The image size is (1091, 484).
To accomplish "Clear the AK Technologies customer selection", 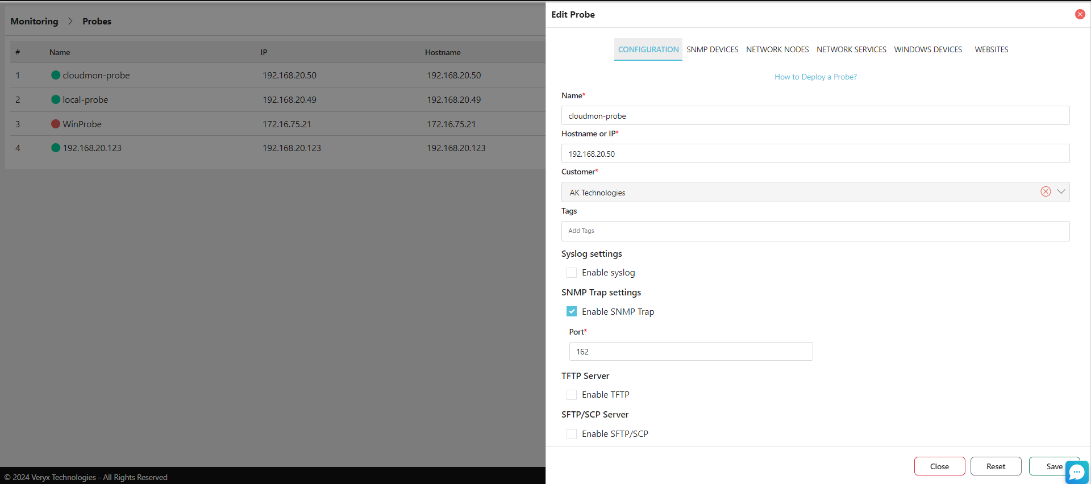I will pos(1046,191).
